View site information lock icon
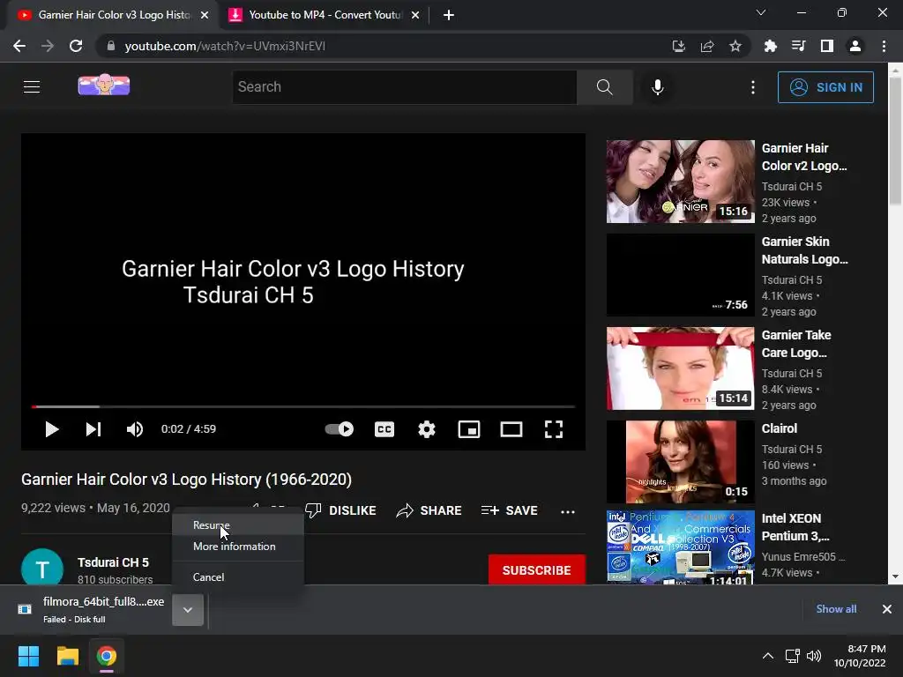The height and width of the screenshot is (677, 903). pos(110,46)
